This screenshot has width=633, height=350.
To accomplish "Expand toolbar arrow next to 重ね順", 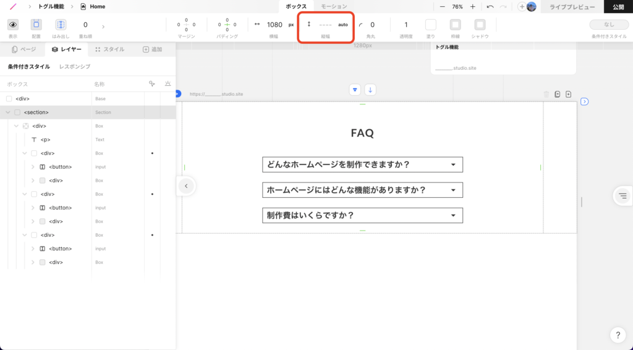I will tap(103, 27).
